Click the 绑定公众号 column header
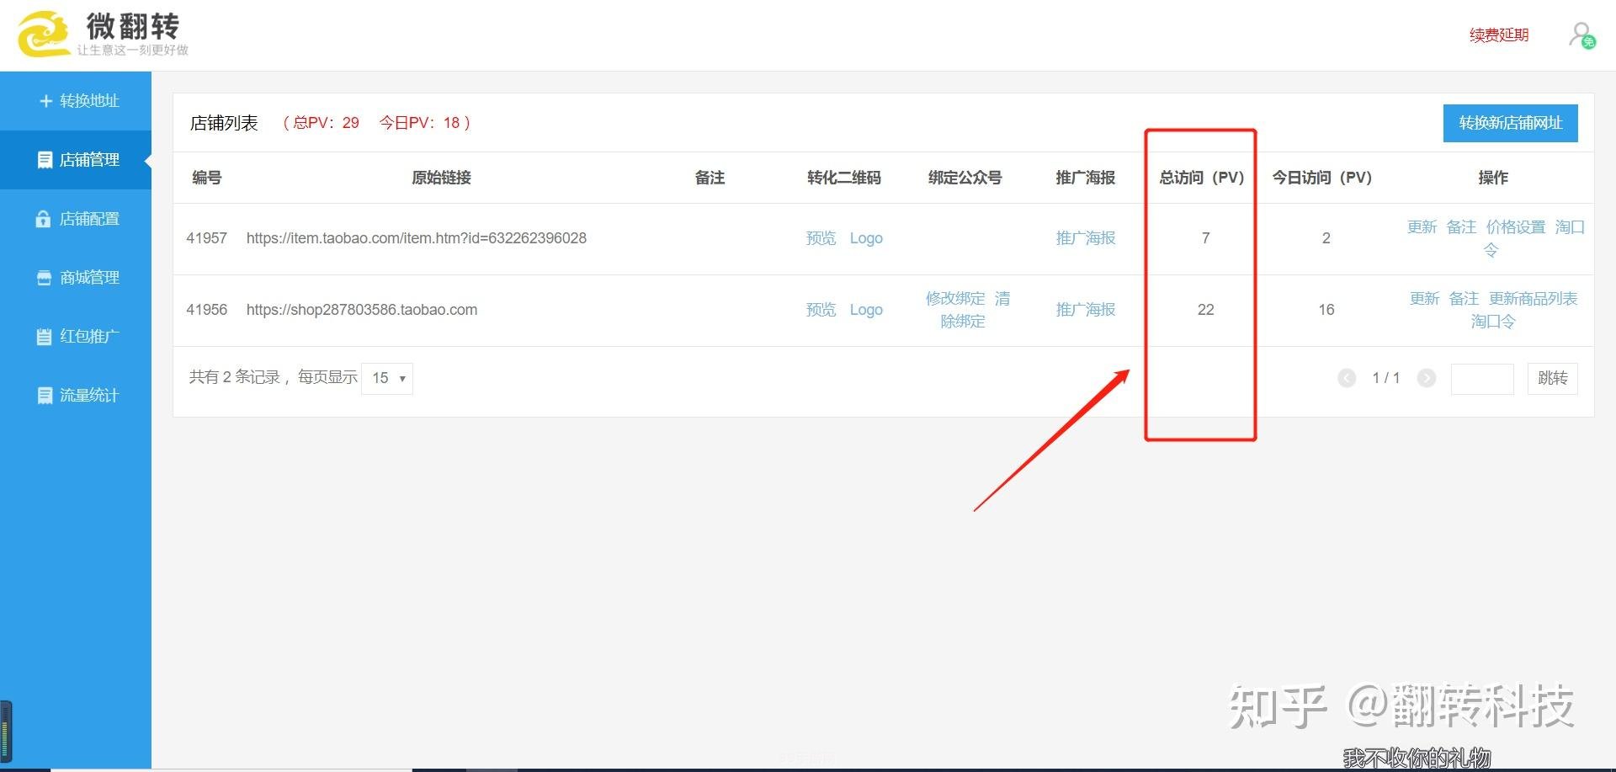The width and height of the screenshot is (1616, 772). click(965, 178)
